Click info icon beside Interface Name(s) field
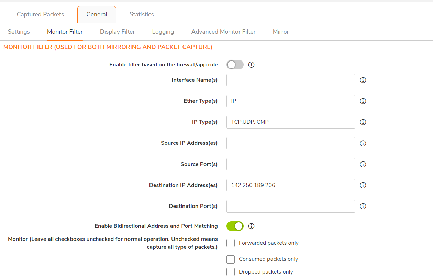This screenshot has height=279, width=433. 363,80
